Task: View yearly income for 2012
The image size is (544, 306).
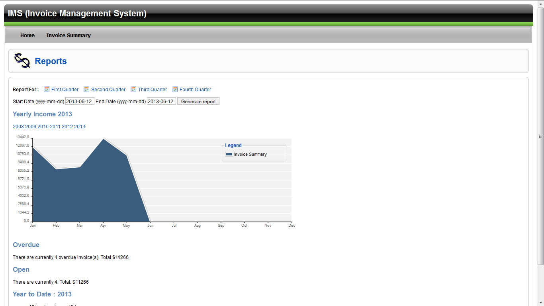Action: pos(67,127)
